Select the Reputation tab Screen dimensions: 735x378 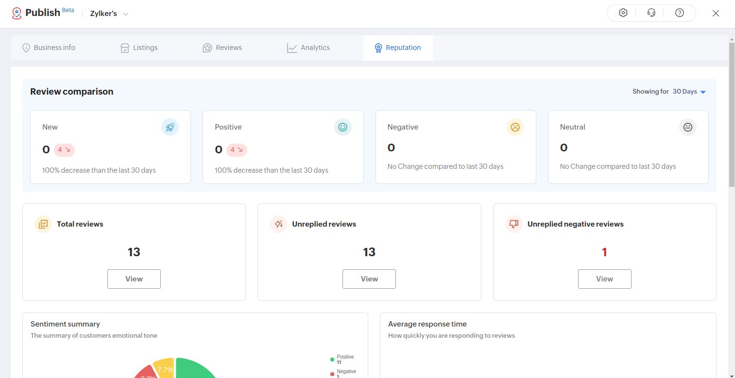398,48
